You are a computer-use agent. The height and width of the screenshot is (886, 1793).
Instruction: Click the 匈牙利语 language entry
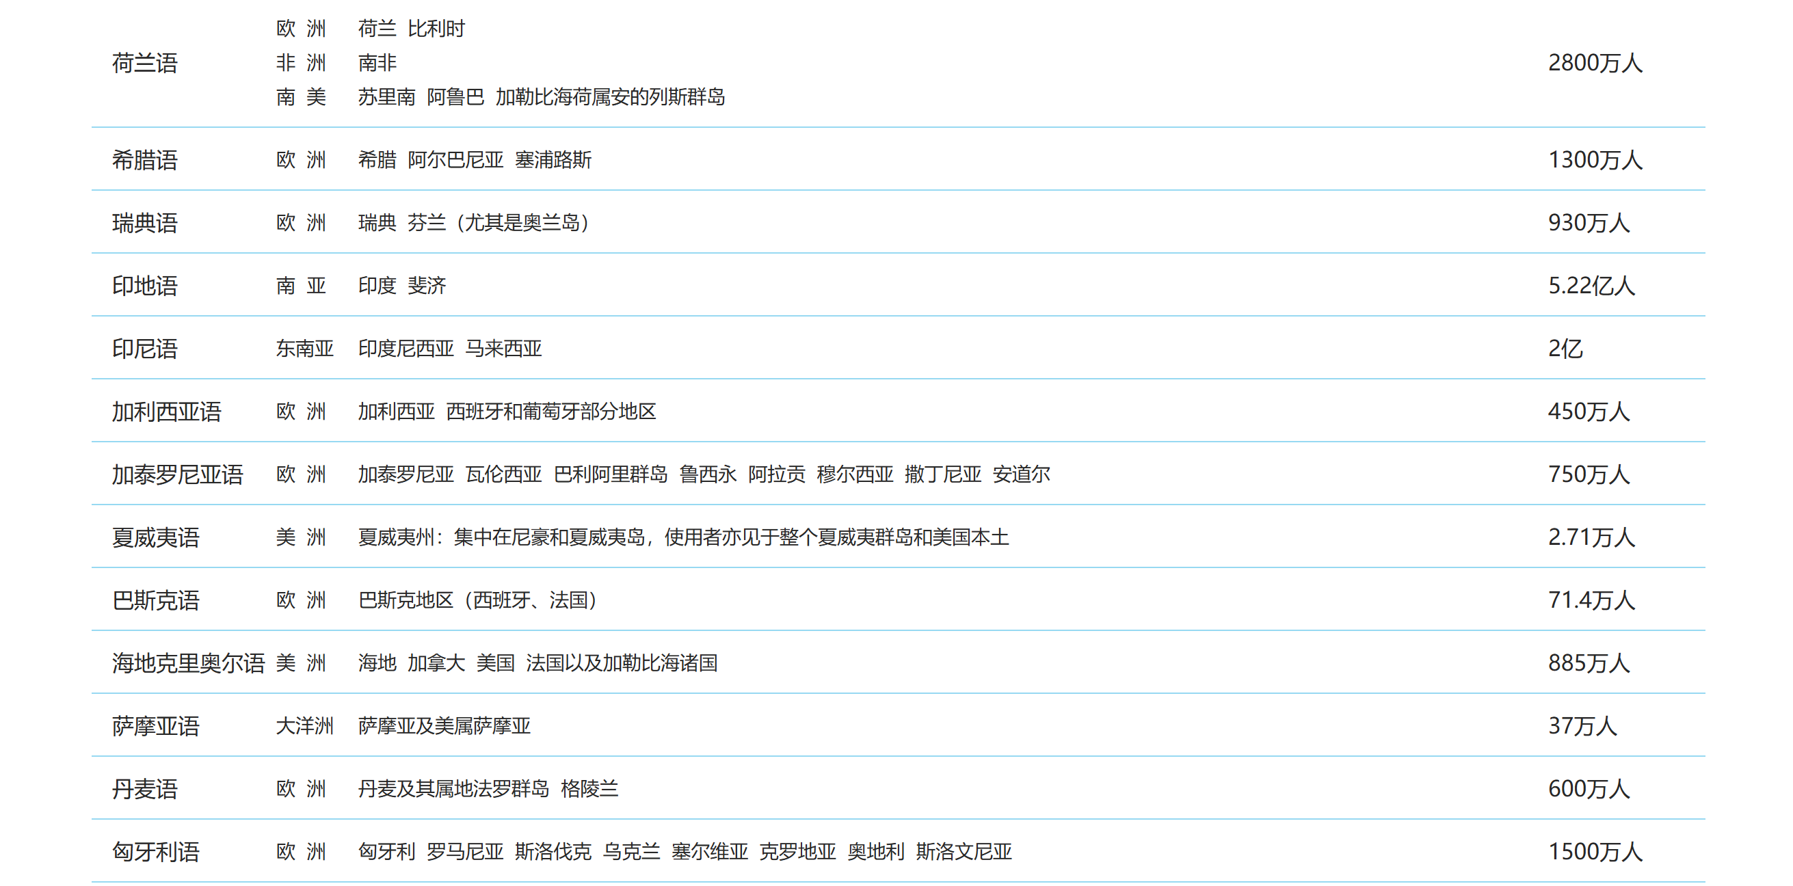point(156,852)
